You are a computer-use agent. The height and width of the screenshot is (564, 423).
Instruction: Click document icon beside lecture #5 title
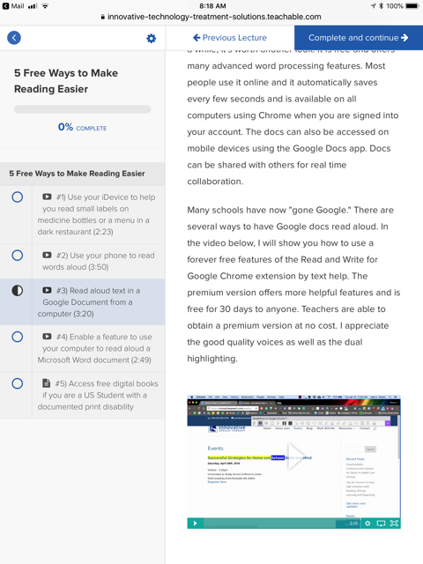tap(47, 383)
